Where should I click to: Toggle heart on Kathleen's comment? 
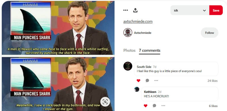[146, 106]
